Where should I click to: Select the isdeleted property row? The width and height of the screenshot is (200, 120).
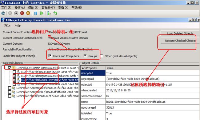(x=140, y=113)
